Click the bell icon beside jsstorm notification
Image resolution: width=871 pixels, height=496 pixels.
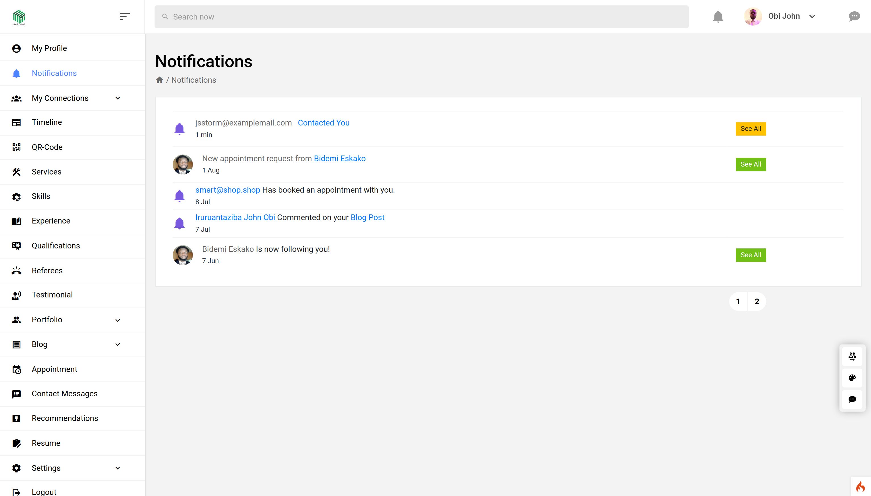pyautogui.click(x=179, y=129)
